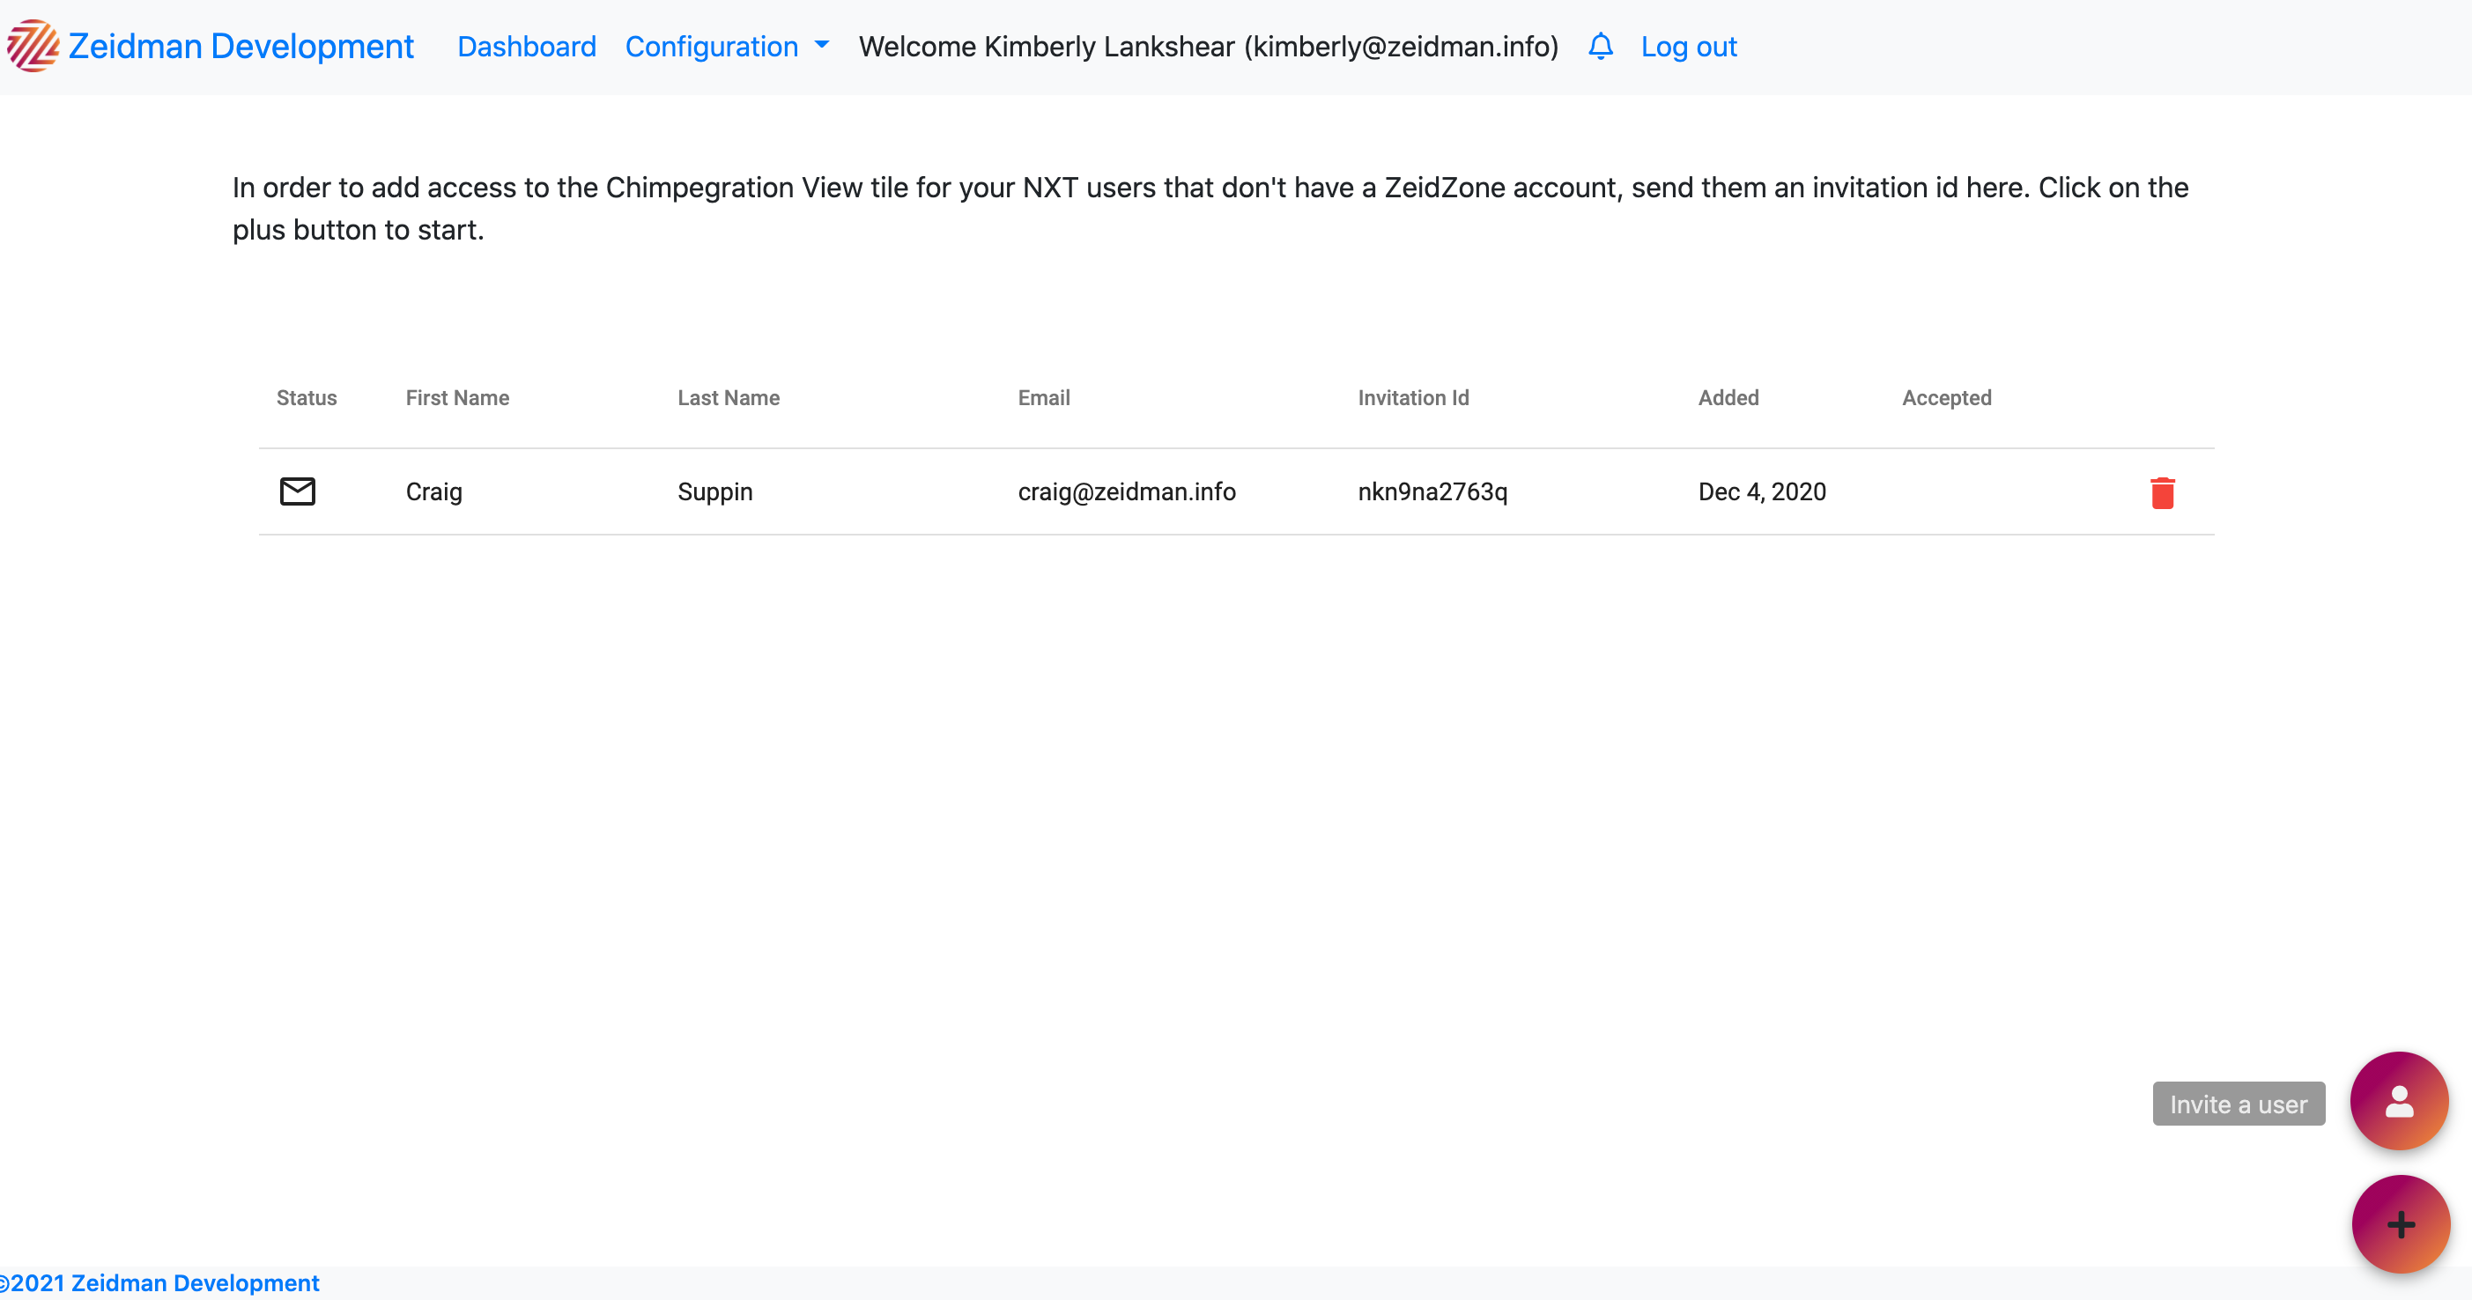Click the Invite a user tooltip label
Viewport: 2472px width, 1300px height.
2239,1104
